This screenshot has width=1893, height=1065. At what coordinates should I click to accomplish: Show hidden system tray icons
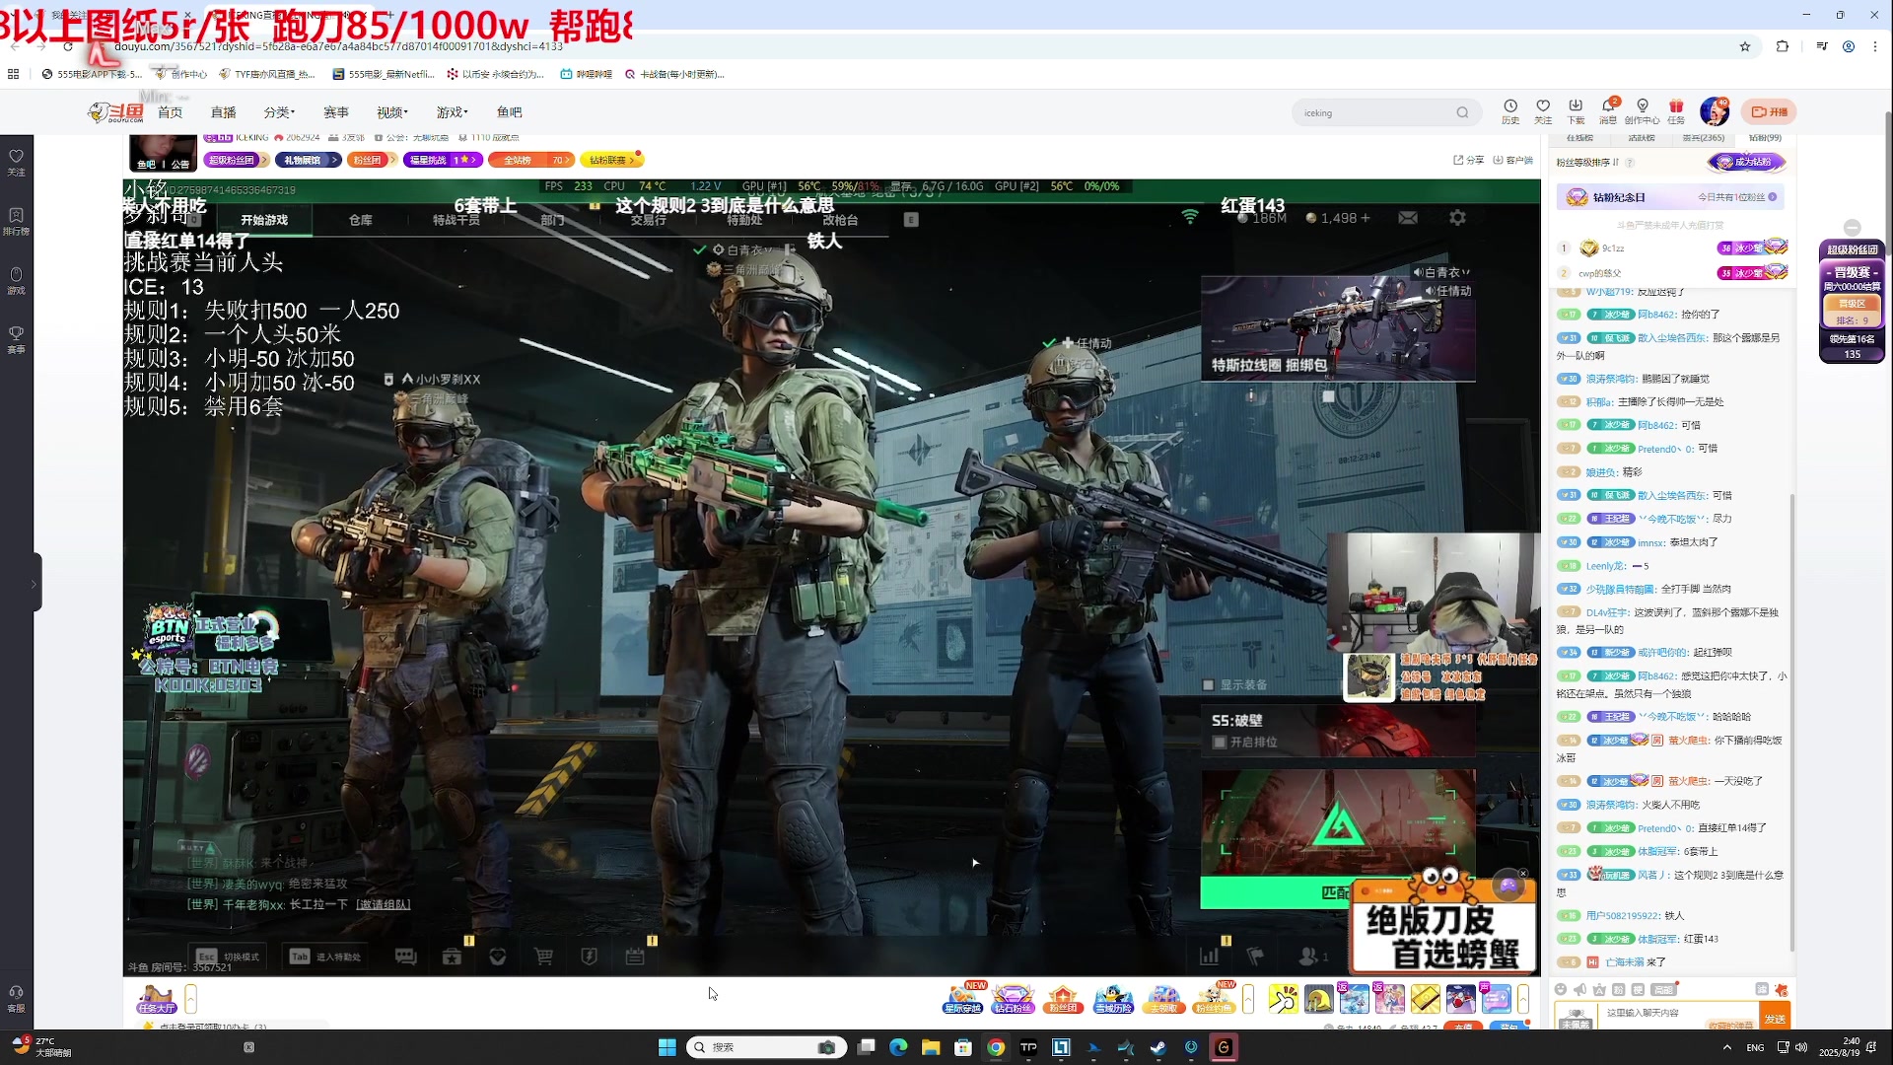click(1726, 1047)
